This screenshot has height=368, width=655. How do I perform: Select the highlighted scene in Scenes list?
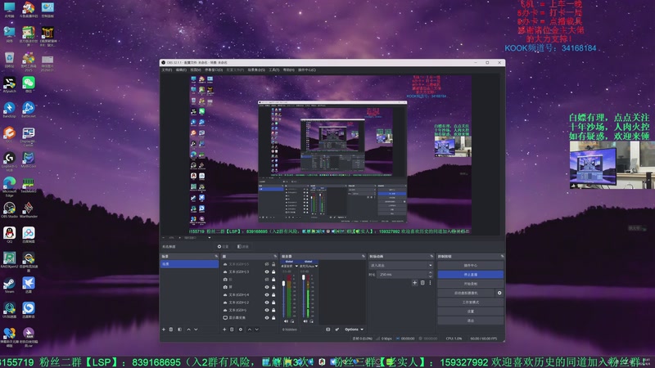[189, 264]
